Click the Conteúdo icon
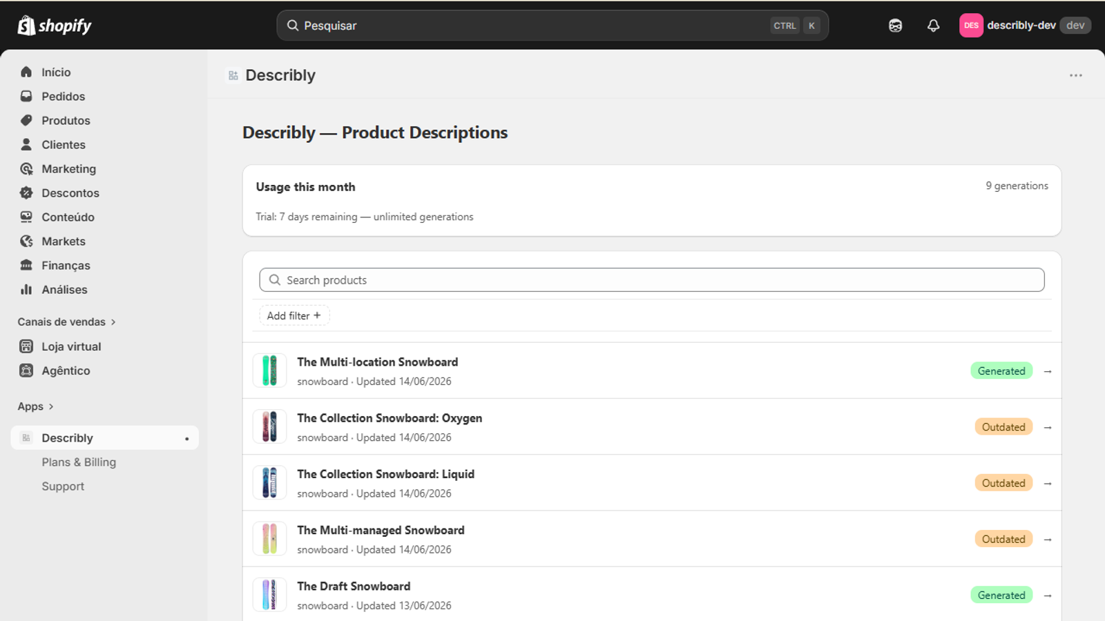1105x621 pixels. click(26, 217)
